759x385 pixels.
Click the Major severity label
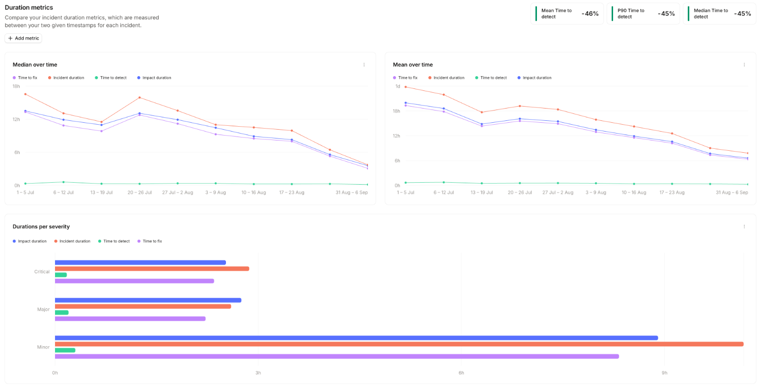click(43, 309)
